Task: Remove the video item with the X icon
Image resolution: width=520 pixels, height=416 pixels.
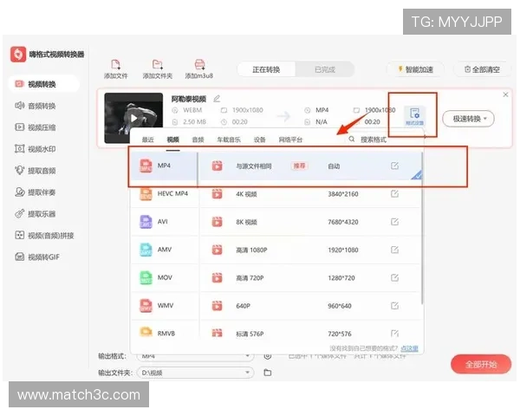Action: click(x=505, y=94)
